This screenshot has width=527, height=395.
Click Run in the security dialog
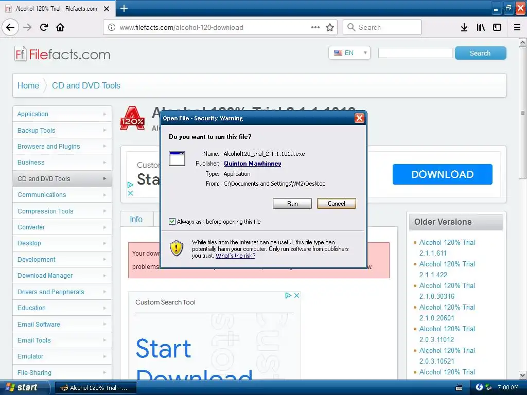pyautogui.click(x=292, y=204)
